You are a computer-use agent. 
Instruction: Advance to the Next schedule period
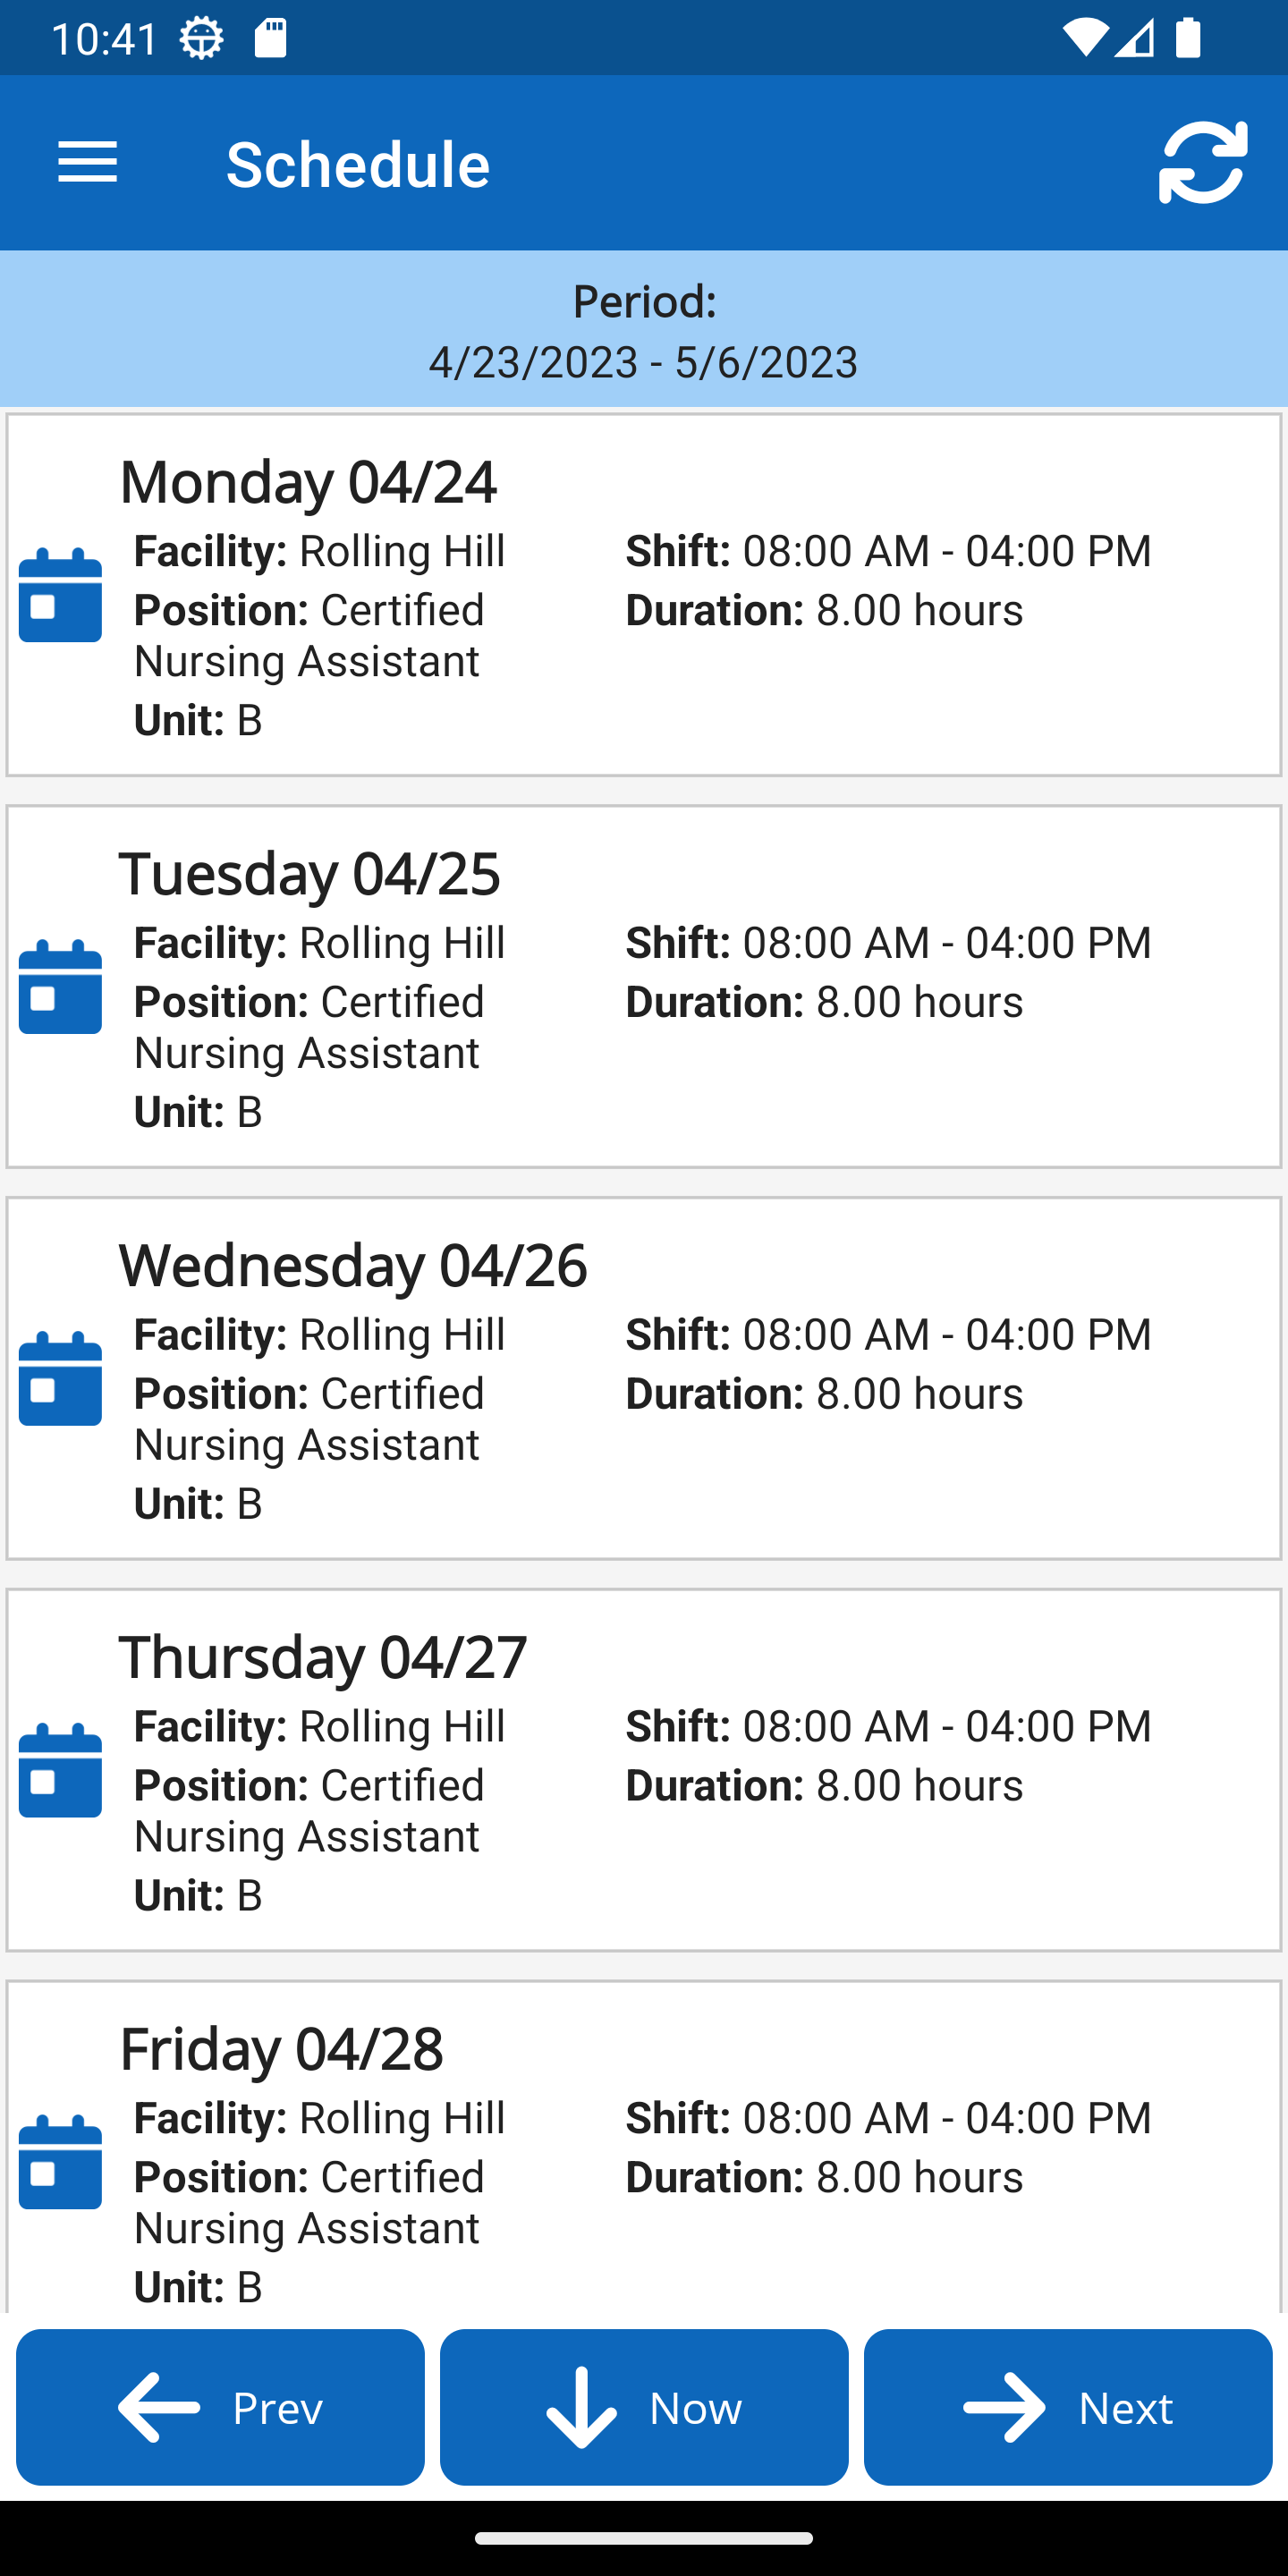(1068, 2407)
